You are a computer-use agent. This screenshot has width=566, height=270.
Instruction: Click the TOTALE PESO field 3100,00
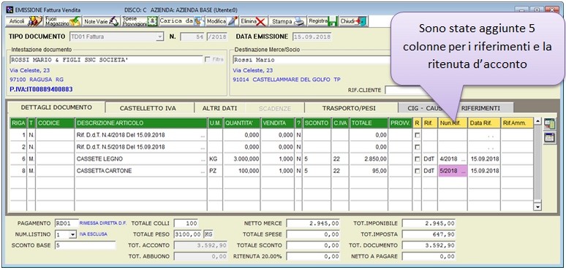pyautogui.click(x=188, y=234)
